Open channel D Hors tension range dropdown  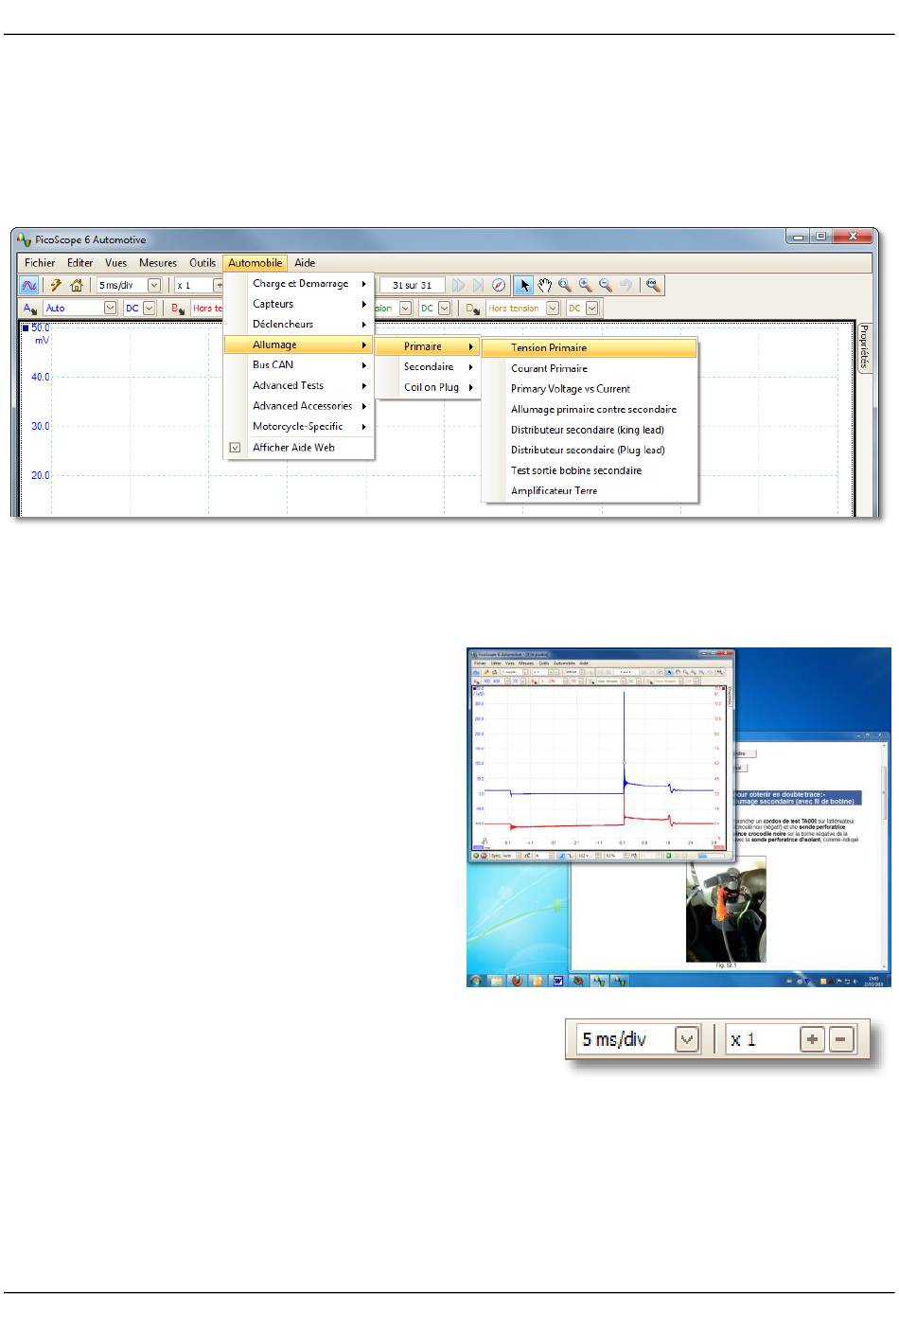553,308
